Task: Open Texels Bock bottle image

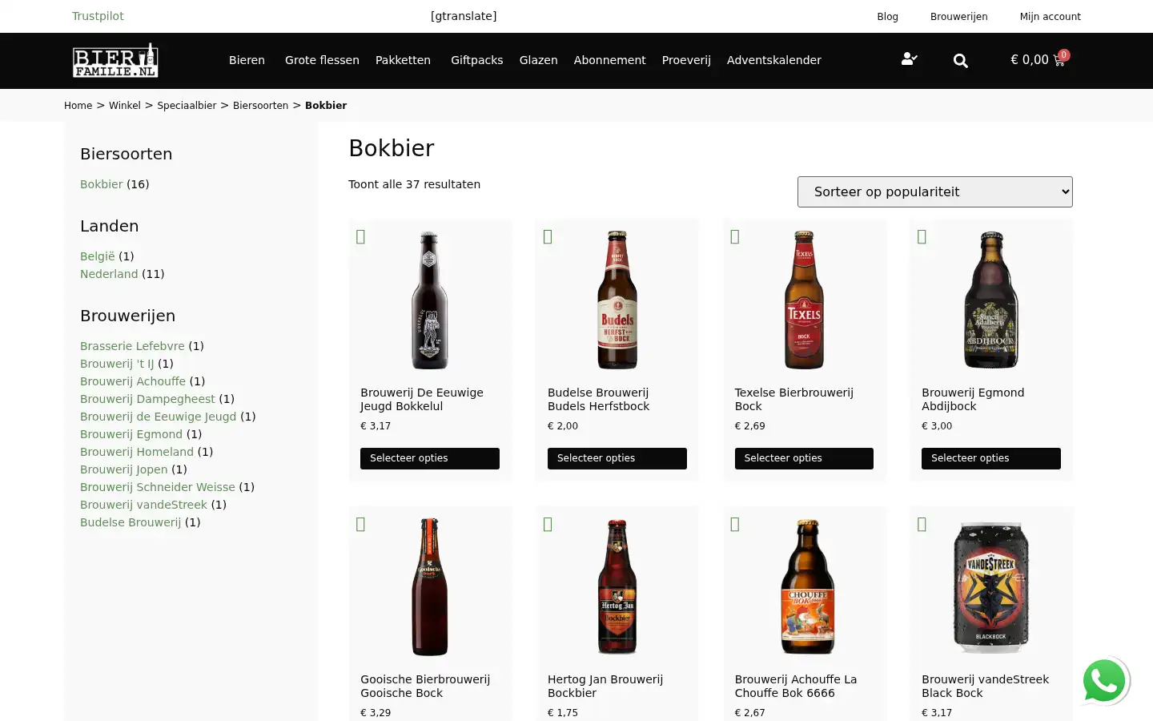Action: [x=804, y=300]
